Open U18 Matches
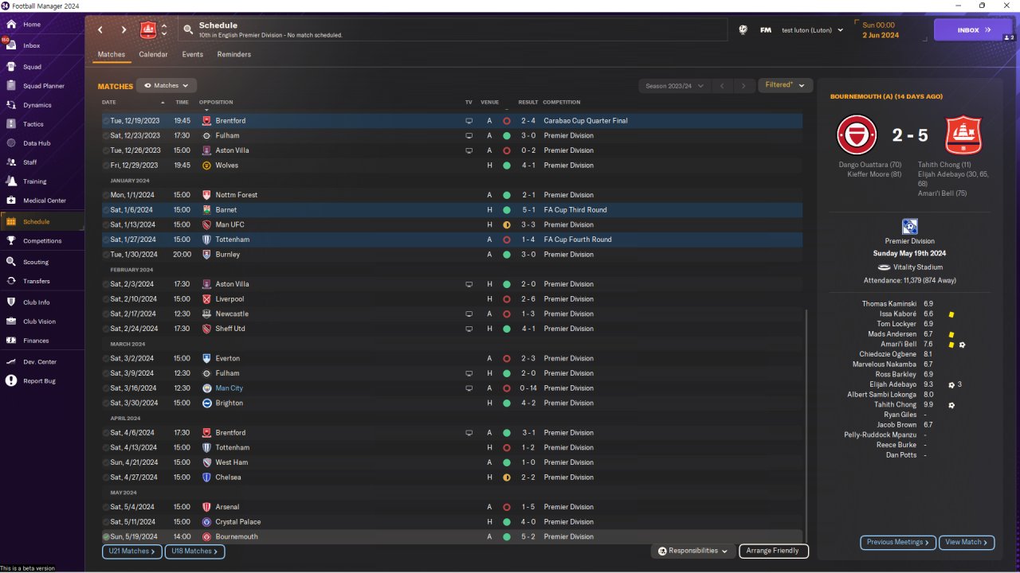This screenshot has width=1020, height=573. (194, 551)
